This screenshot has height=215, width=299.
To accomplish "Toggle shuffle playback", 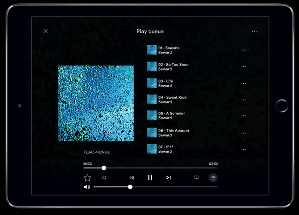I will click(x=104, y=178).
